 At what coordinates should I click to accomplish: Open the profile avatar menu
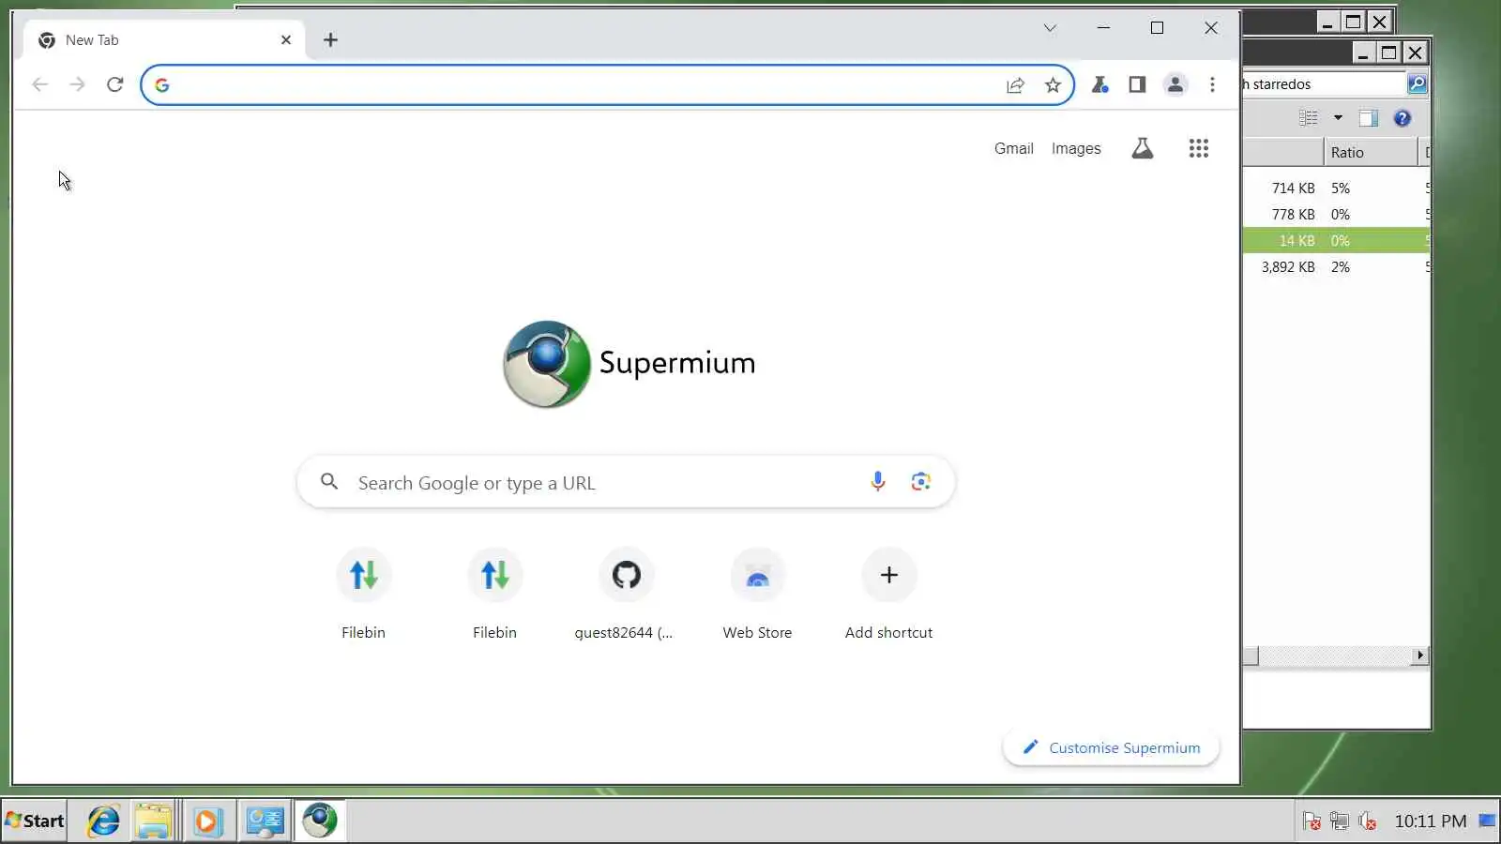tap(1175, 85)
